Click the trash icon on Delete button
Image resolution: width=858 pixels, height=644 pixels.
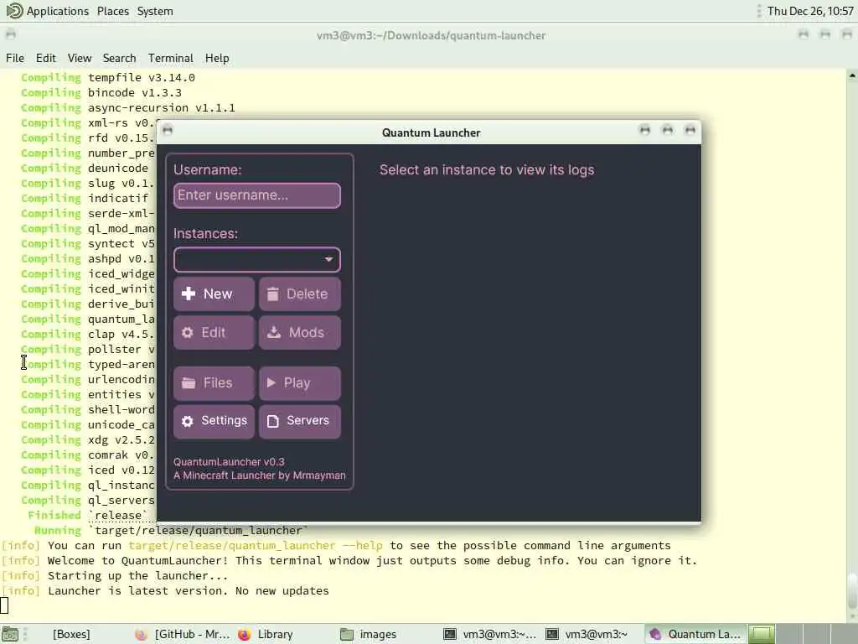pos(272,294)
